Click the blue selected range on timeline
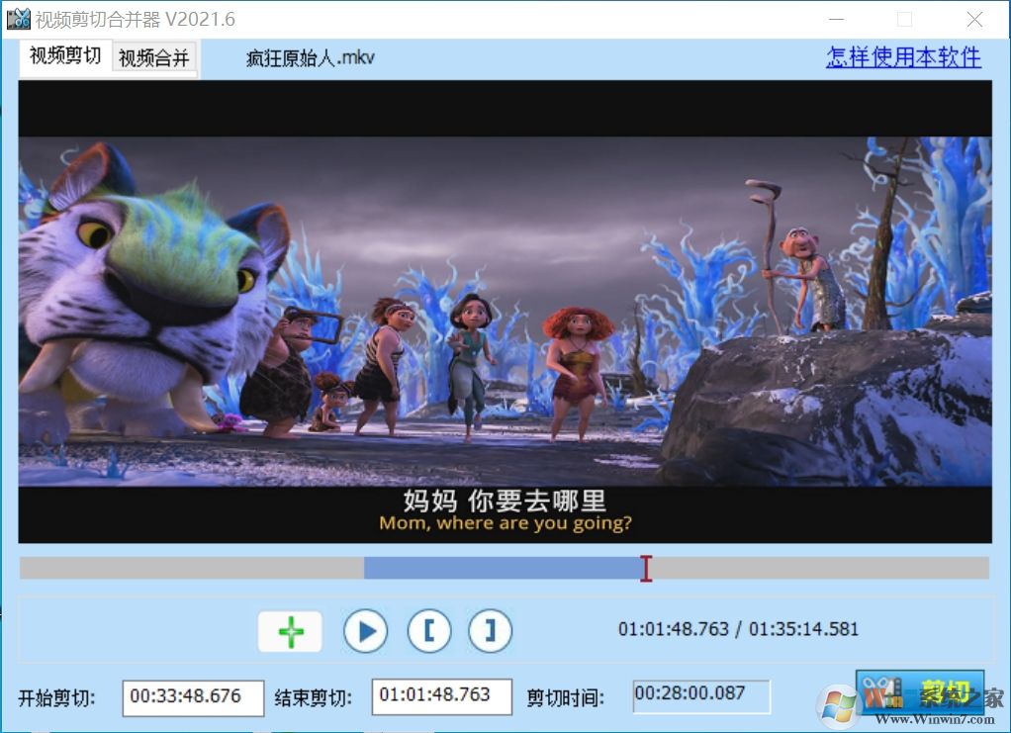Screen dimensions: 1011x733 [503, 568]
